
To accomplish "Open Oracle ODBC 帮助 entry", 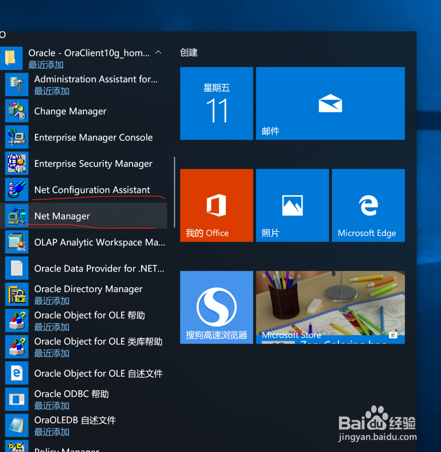I will click(x=84, y=399).
